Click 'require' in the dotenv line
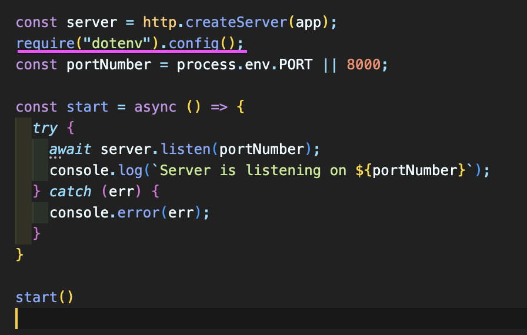The width and height of the screenshot is (527, 335). 45,43
